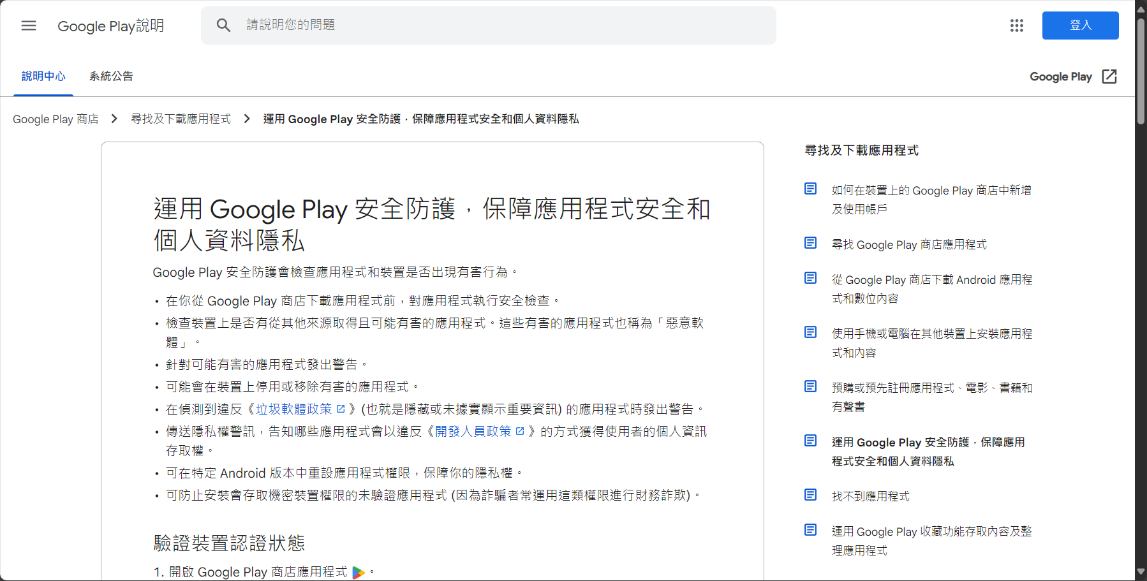Click document icon beside 如何在裝置上的 Google Play 商店中新增及使用帳戶
This screenshot has width=1147, height=581.
(811, 189)
